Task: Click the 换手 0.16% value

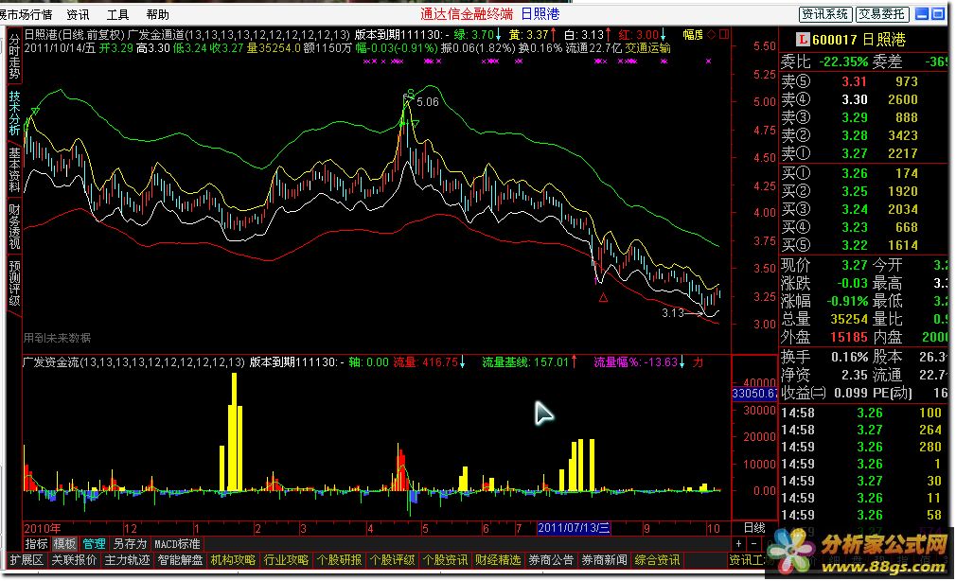Action: click(849, 358)
